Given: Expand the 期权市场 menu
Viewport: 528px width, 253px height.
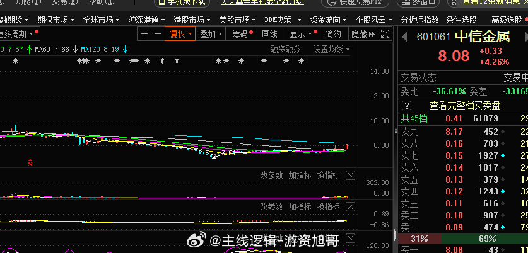Looking at the screenshot, I should [x=56, y=20].
